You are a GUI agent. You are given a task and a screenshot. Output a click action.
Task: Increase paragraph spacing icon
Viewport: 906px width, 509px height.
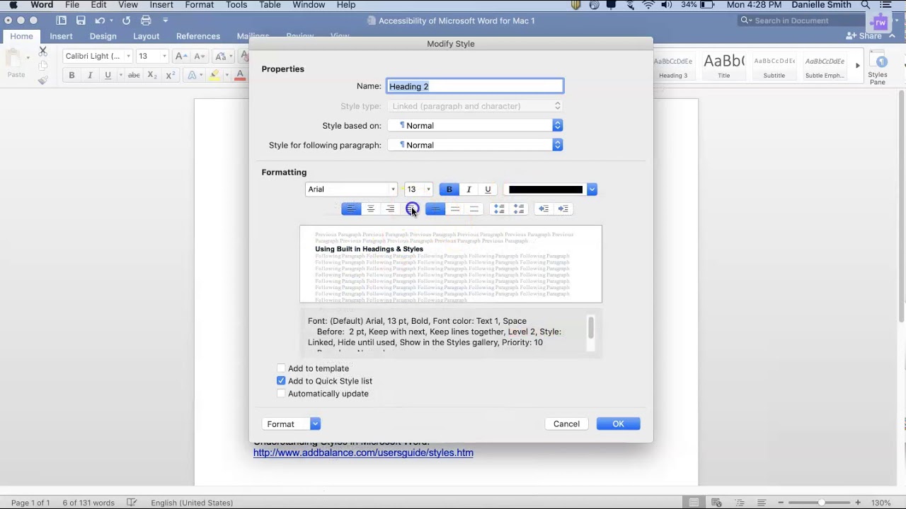point(499,209)
